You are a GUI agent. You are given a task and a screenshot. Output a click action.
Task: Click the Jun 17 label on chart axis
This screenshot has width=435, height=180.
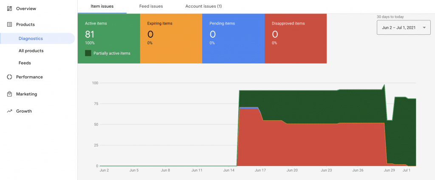coord(260,170)
